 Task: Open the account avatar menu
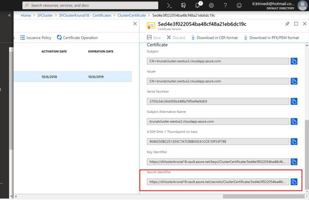pos(302,5)
